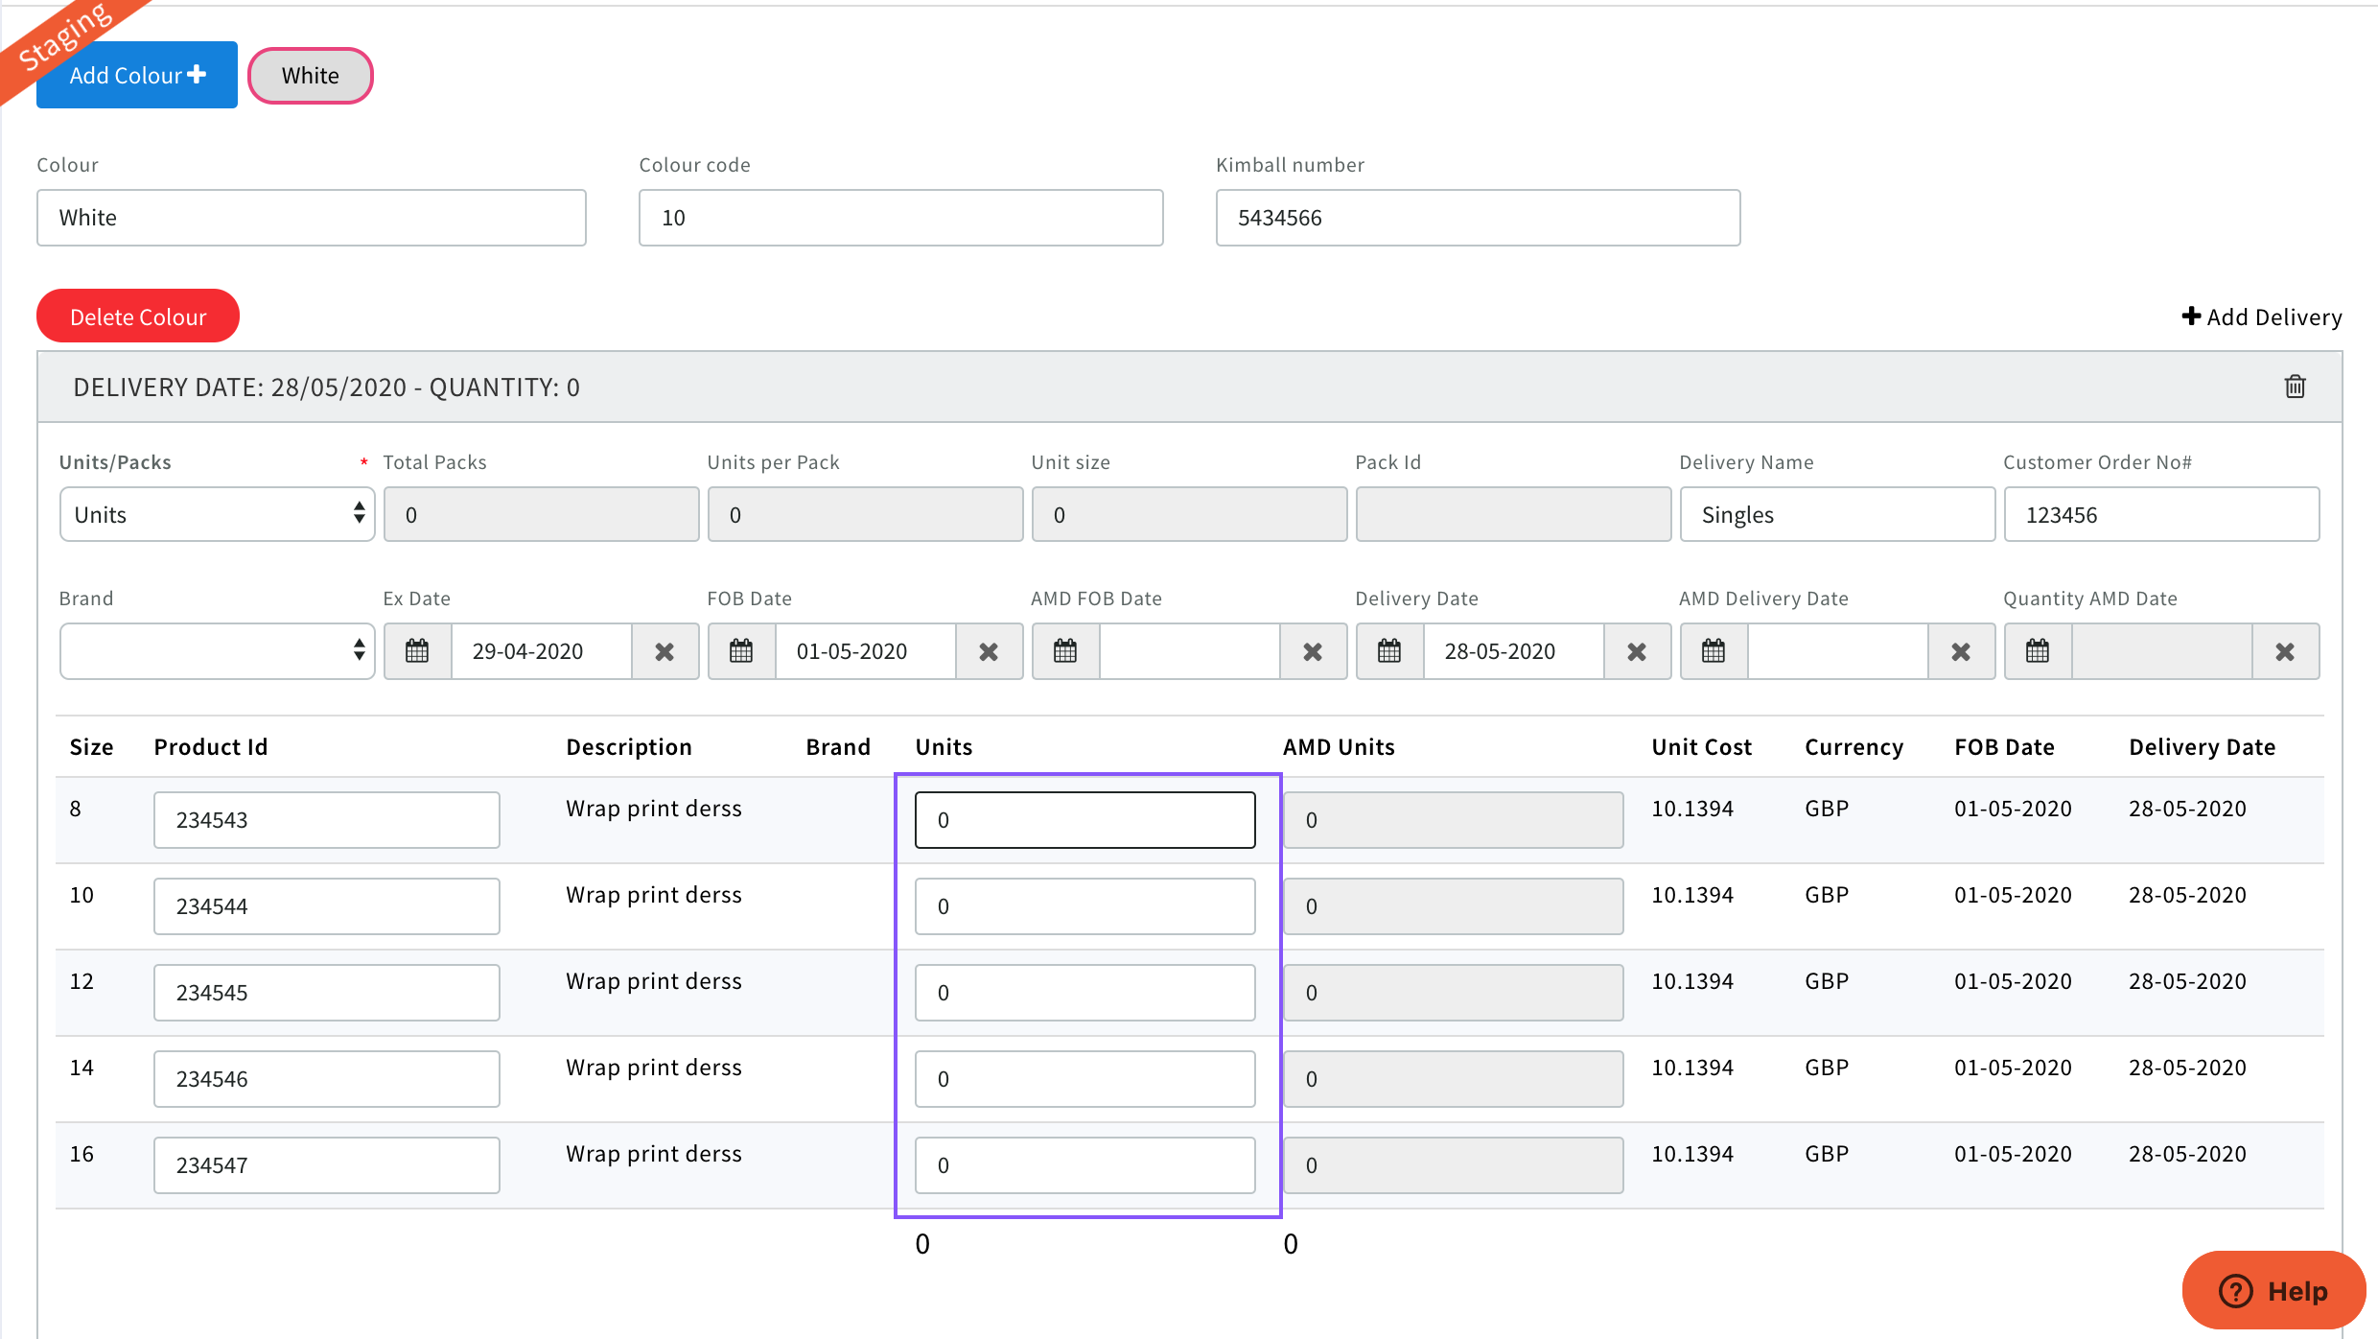Clear the Quantity AMD Date field
The width and height of the screenshot is (2378, 1339).
point(2285,651)
